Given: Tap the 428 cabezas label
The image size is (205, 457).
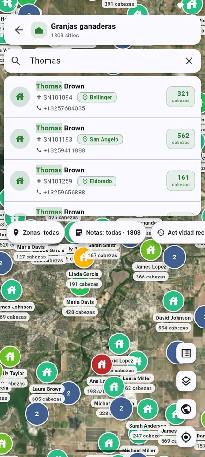Looking at the screenshot, I should pos(80,312).
